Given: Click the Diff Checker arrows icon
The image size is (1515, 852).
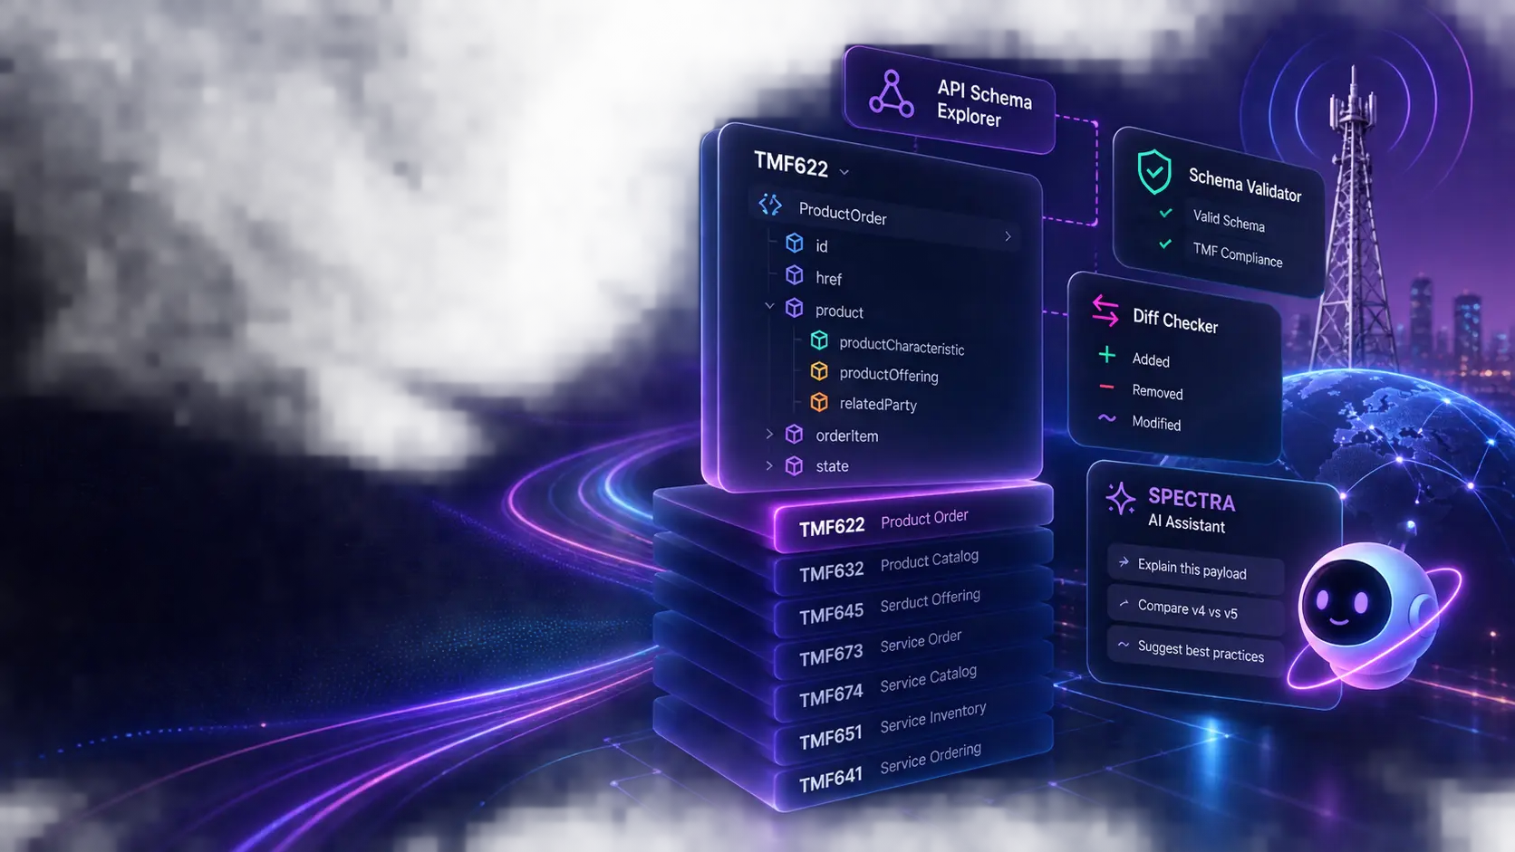Looking at the screenshot, I should [1105, 311].
